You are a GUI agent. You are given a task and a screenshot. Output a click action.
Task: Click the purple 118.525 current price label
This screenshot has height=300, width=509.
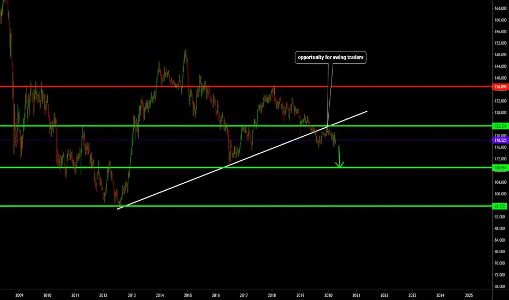point(500,140)
